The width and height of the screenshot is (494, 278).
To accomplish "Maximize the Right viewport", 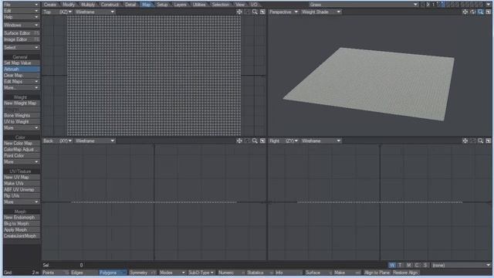I will (489, 141).
